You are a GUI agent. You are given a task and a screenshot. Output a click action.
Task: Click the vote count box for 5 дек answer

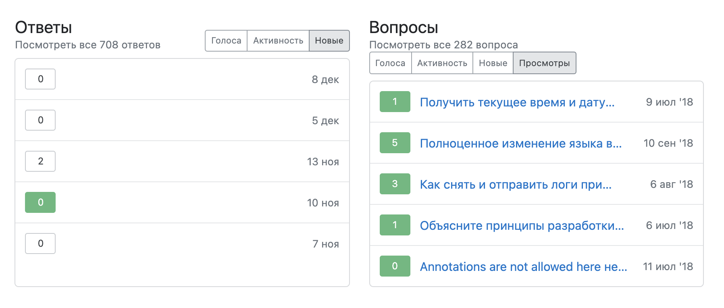pyautogui.click(x=40, y=120)
